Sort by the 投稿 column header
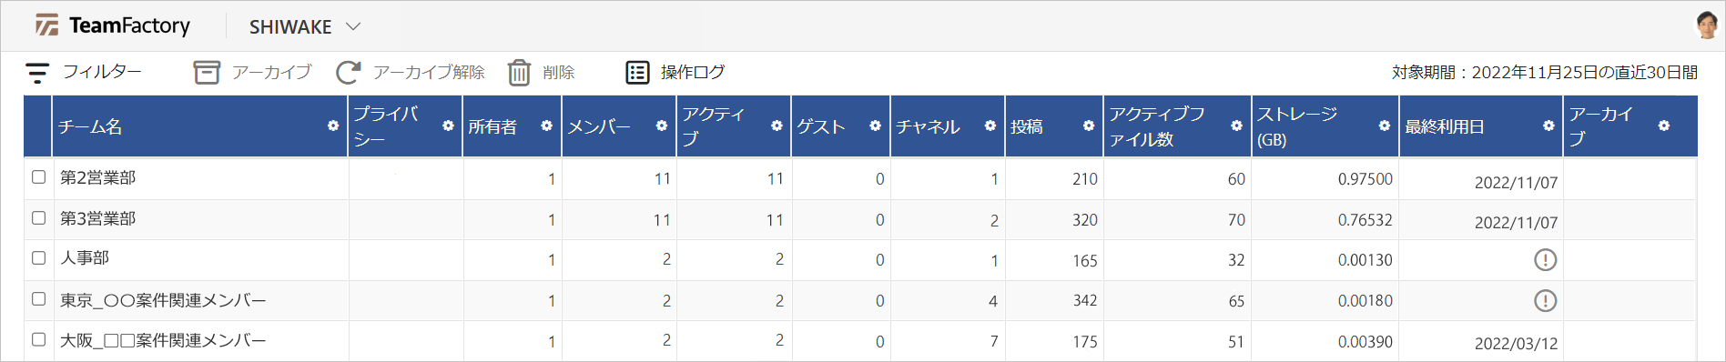 (x=1027, y=127)
